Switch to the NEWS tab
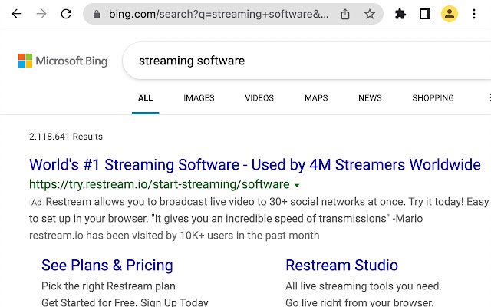The image size is (491, 307). 370,98
